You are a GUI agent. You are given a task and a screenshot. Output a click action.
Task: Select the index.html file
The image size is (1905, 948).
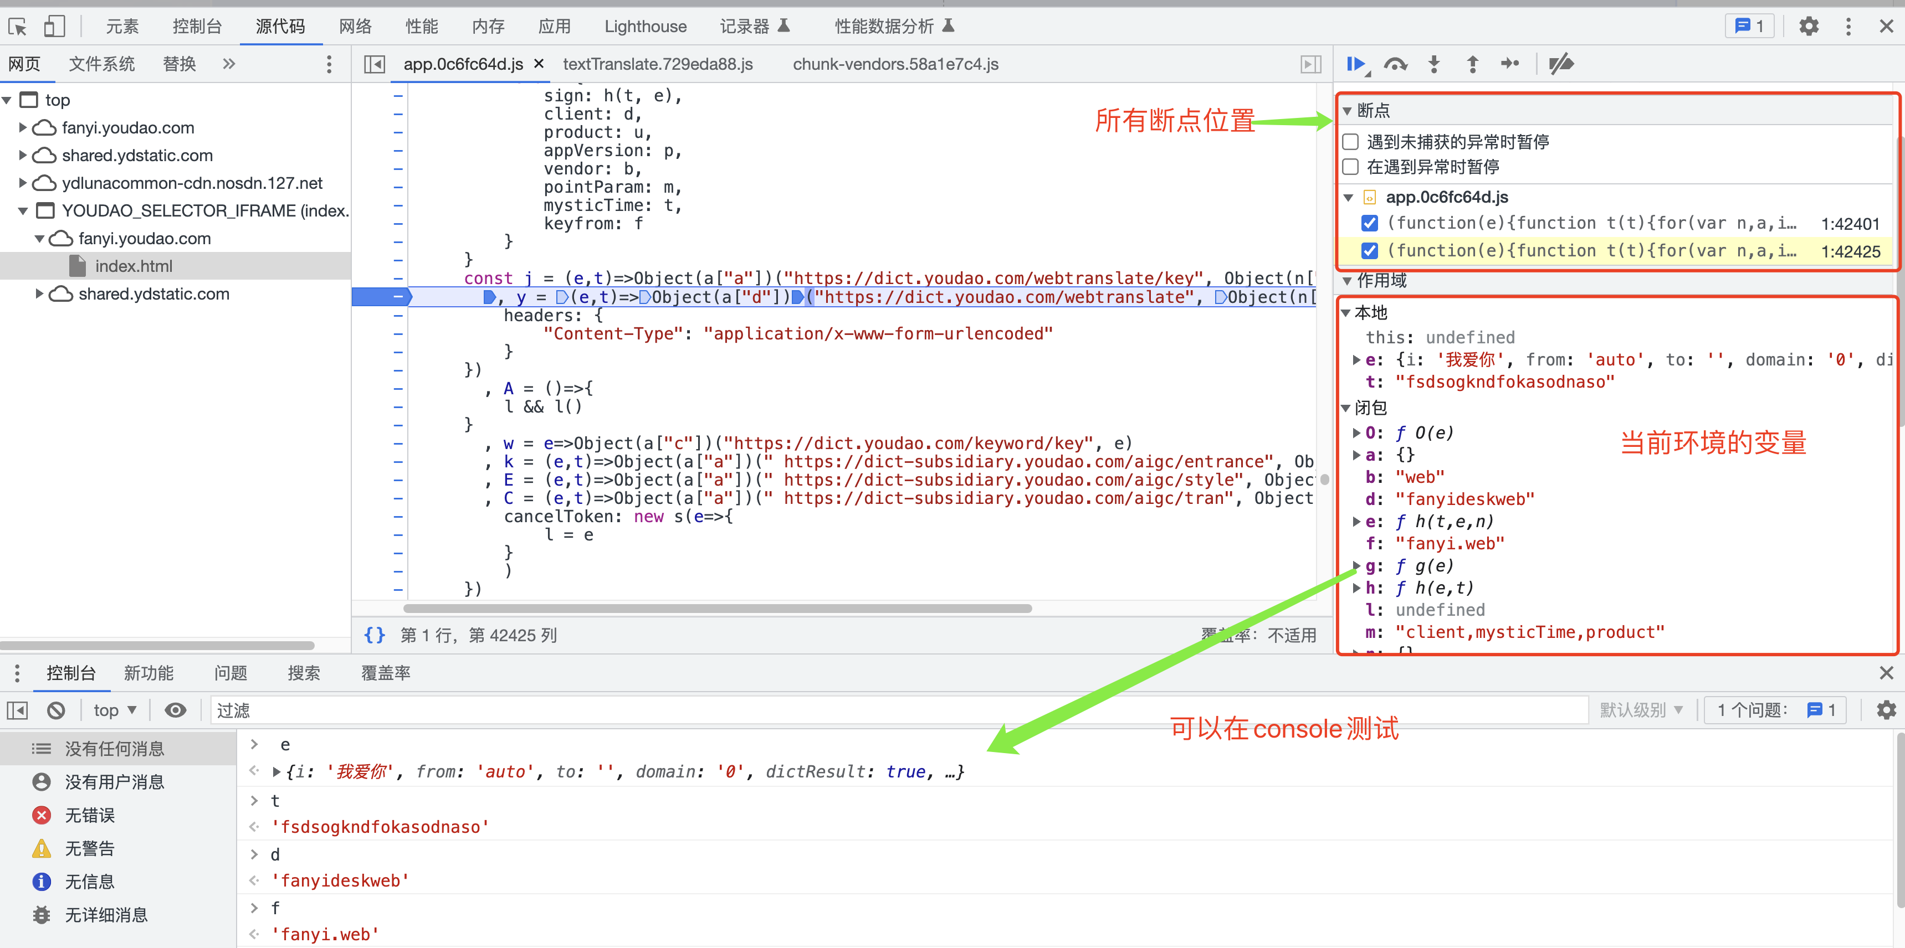(133, 266)
